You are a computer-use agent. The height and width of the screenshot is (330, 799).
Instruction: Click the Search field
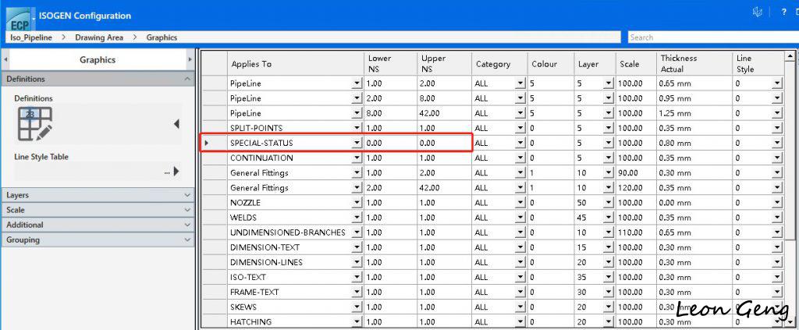click(x=712, y=37)
